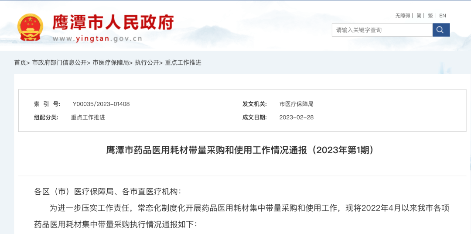This screenshot has width=471, height=234.
Task: Switch to traditional Chinese 繁
Action: pos(430,16)
